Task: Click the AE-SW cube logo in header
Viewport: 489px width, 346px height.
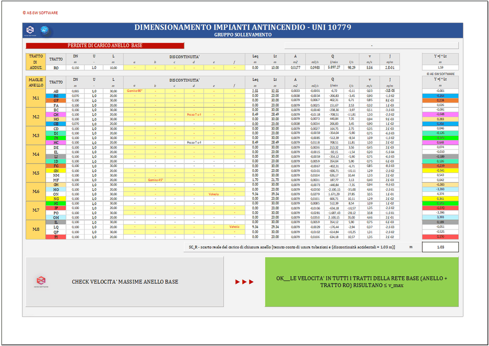Action: click(30, 30)
